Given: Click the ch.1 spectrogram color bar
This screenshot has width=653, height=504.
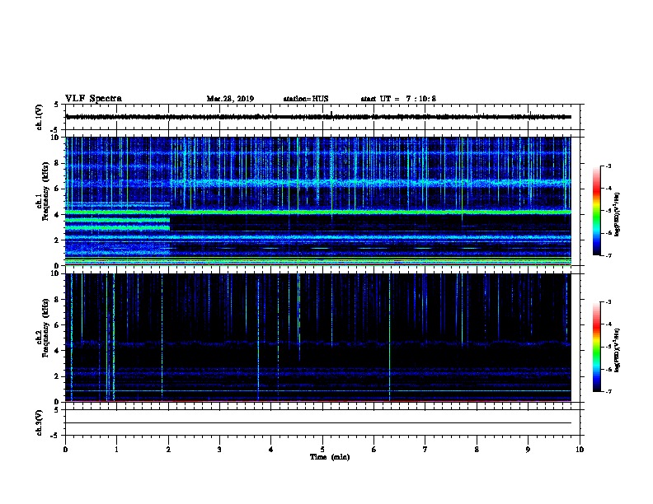Looking at the screenshot, I should 596,211.
